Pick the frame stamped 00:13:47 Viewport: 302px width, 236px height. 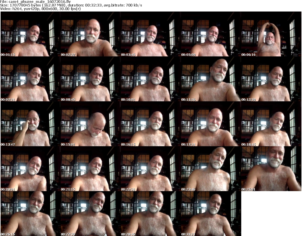[x=30, y=124]
